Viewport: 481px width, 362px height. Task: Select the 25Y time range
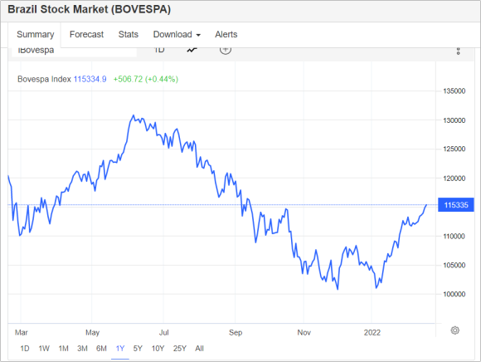pyautogui.click(x=180, y=349)
